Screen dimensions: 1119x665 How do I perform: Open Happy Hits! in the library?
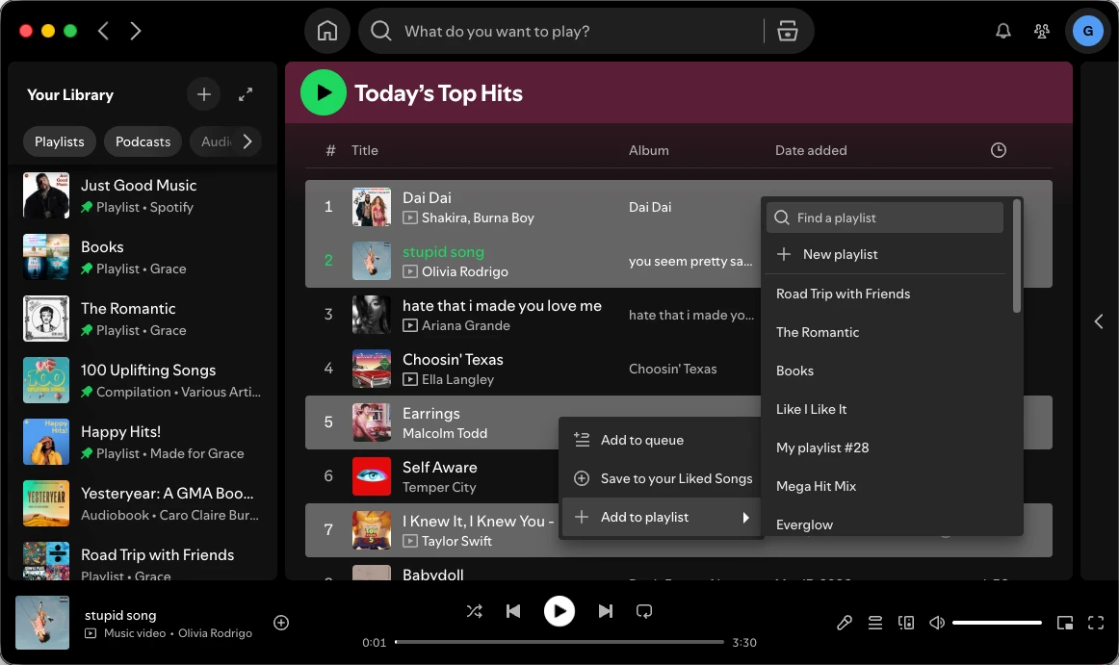(x=143, y=442)
